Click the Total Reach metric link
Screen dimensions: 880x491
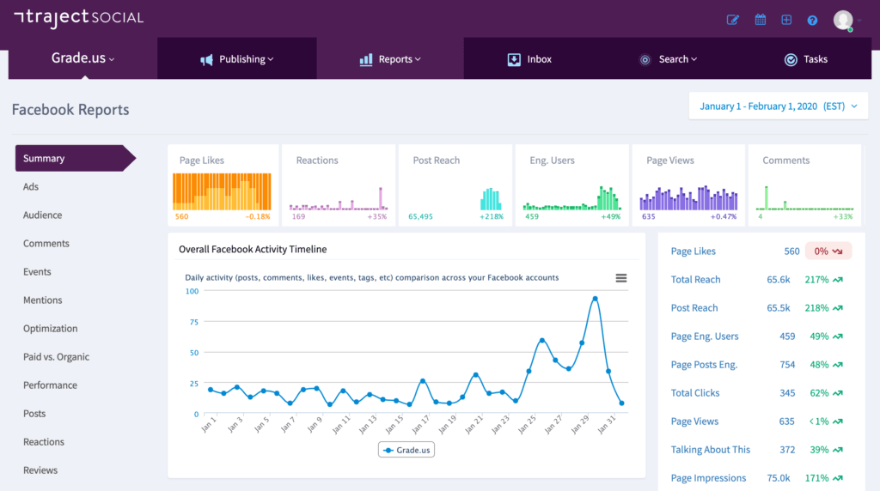click(x=695, y=279)
